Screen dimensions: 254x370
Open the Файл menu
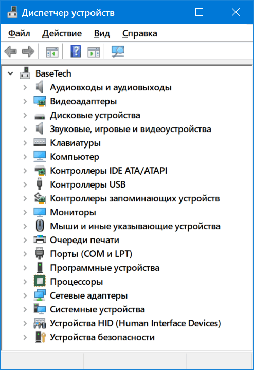[19, 33]
